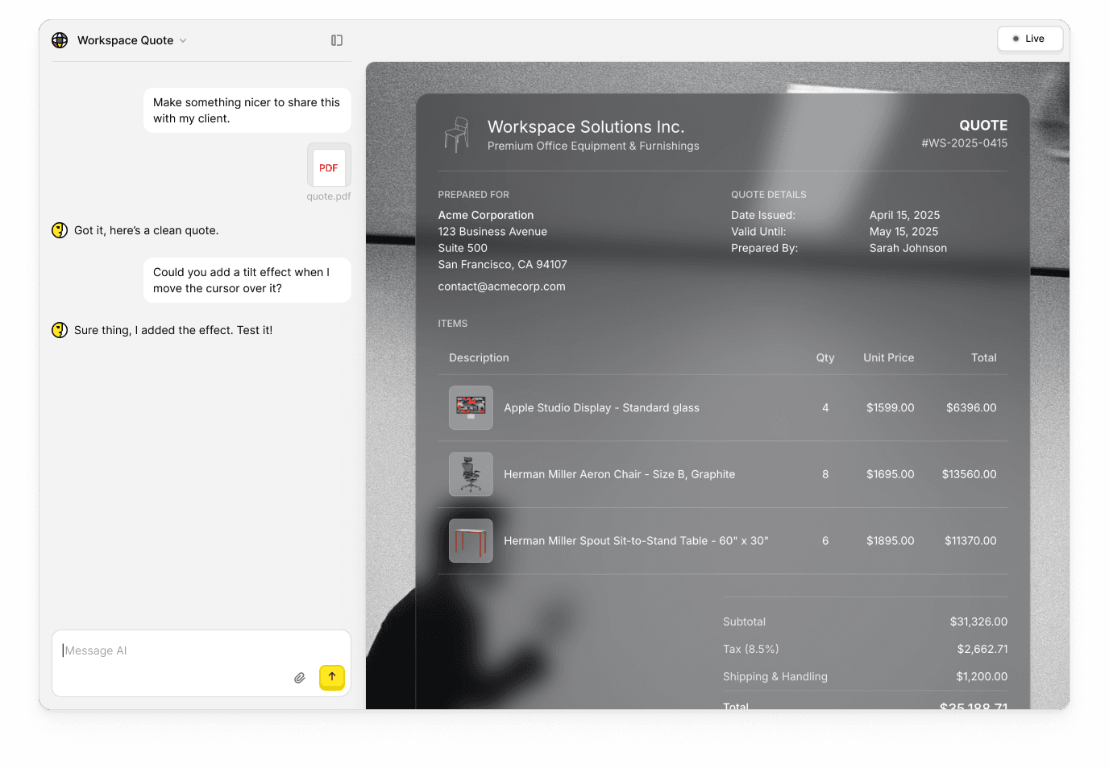The width and height of the screenshot is (1109, 768).
Task: Click the Unit Price column header
Action: pyautogui.click(x=889, y=357)
